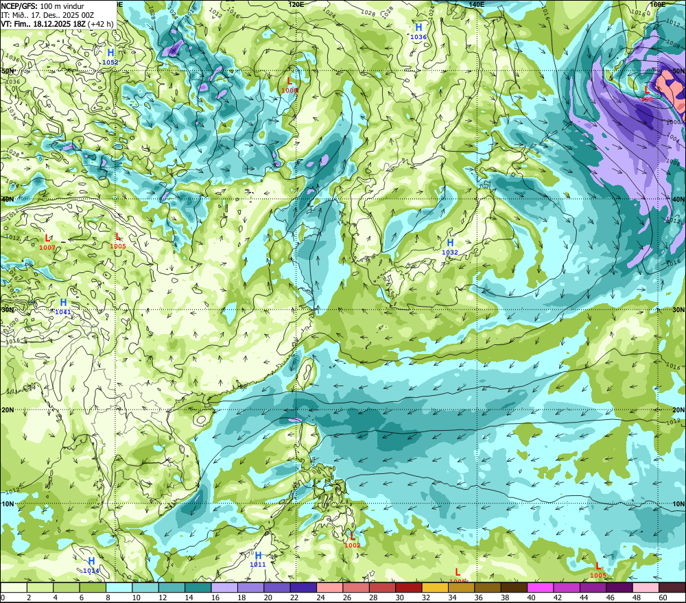Select the light cyan 8–10 legend swatch

[x=119, y=587]
